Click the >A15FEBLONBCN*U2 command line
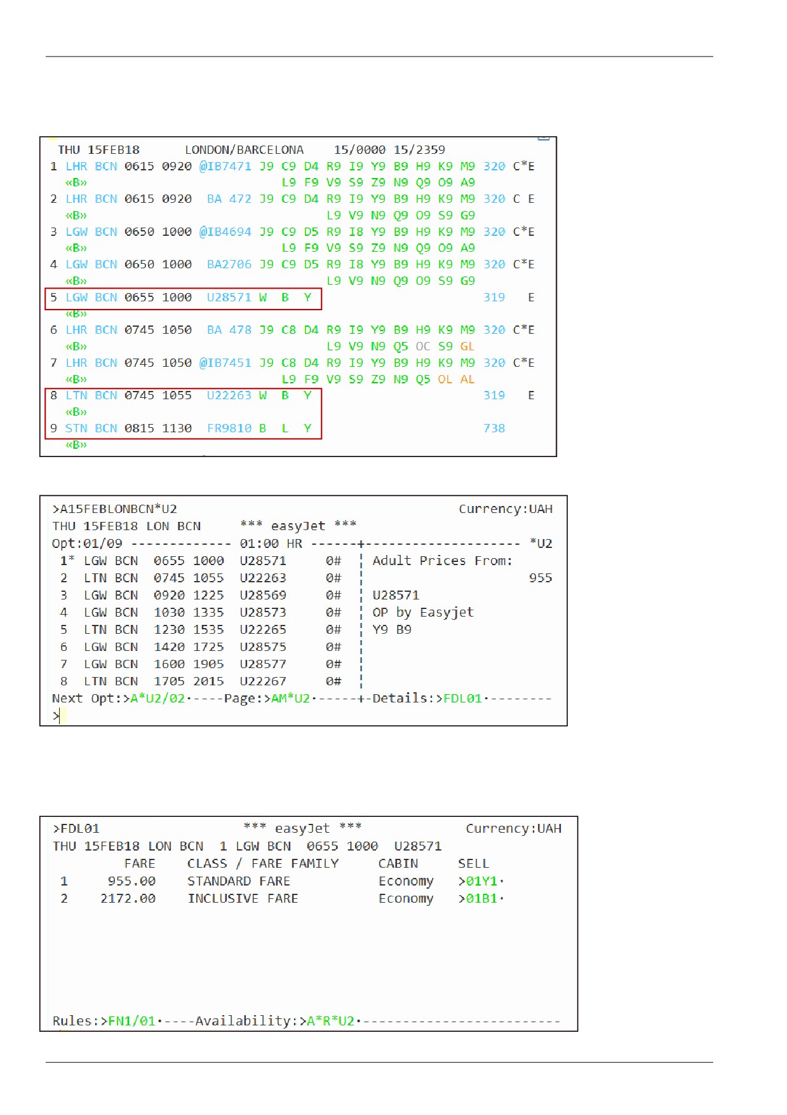 [115, 509]
